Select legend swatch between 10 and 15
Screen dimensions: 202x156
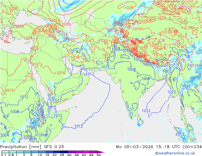pyautogui.click(x=42, y=152)
